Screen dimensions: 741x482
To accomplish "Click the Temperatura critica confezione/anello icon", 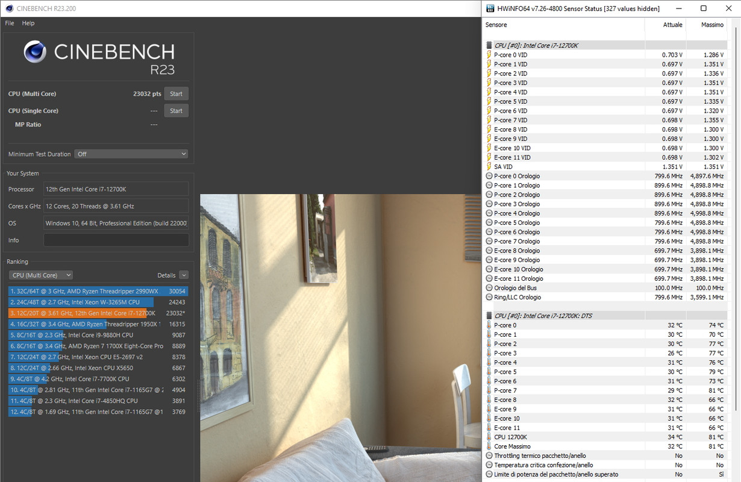I will pos(489,465).
